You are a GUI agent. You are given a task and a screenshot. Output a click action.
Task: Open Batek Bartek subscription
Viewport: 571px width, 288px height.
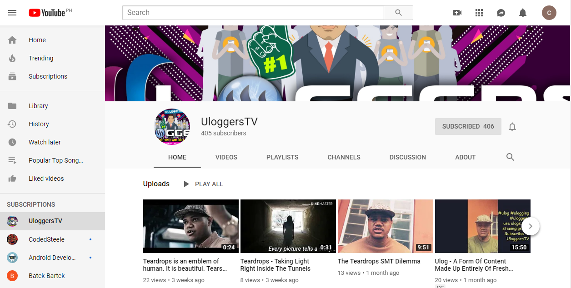point(52,276)
